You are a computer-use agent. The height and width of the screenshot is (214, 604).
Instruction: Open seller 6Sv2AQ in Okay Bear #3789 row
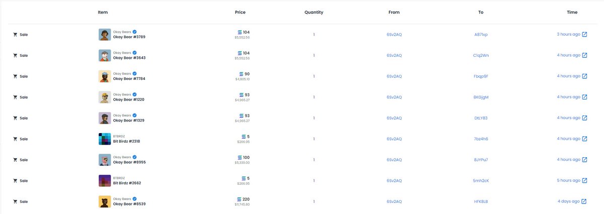[x=394, y=35]
